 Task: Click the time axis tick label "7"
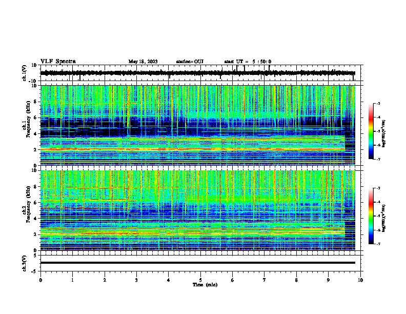(265, 280)
